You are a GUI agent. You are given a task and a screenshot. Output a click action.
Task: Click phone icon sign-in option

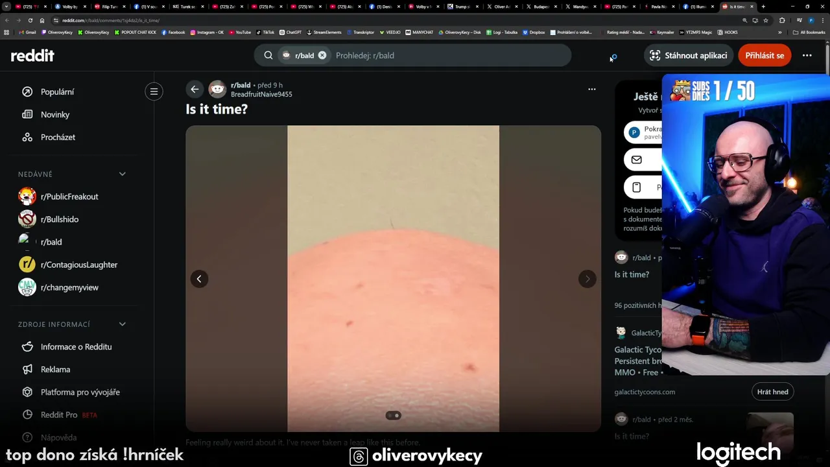coord(637,187)
